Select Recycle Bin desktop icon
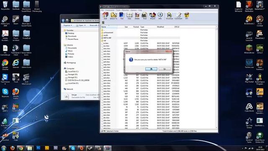 (x=5, y=5)
